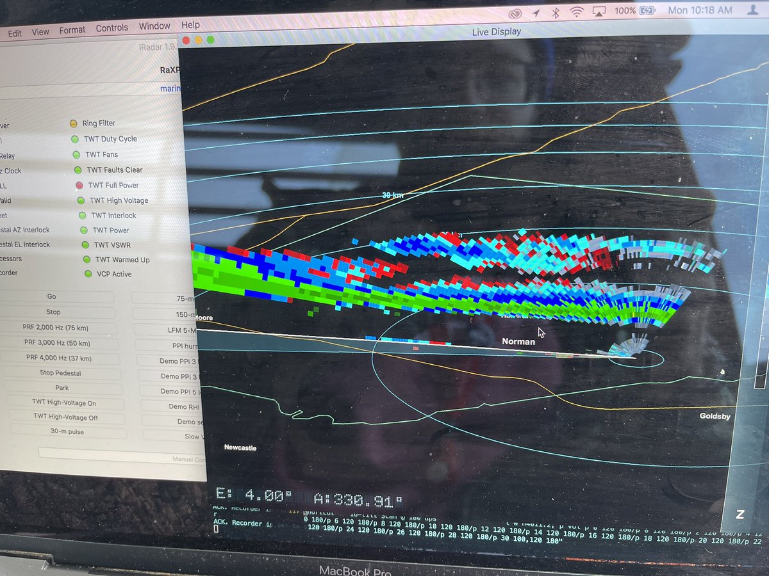The height and width of the screenshot is (576, 769).
Task: Click the VCP Active green indicator
Action: click(88, 274)
